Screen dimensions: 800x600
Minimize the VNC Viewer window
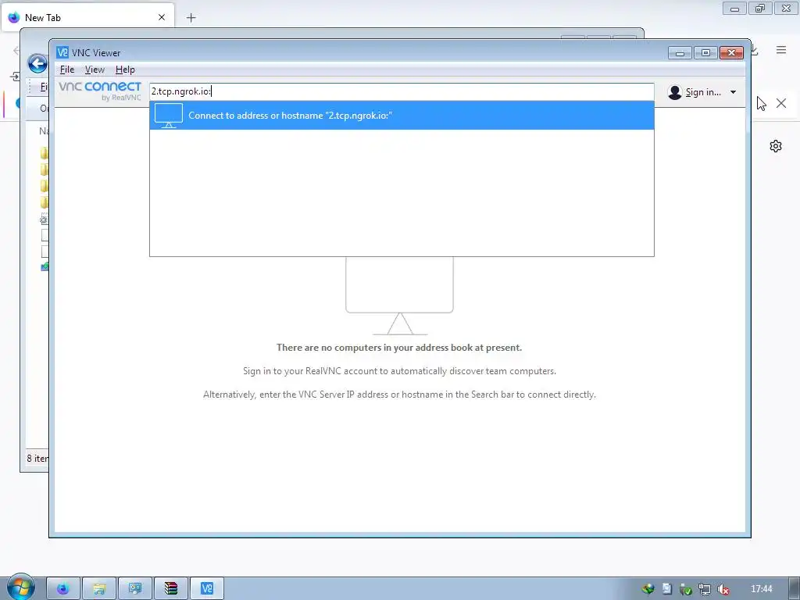coord(680,52)
